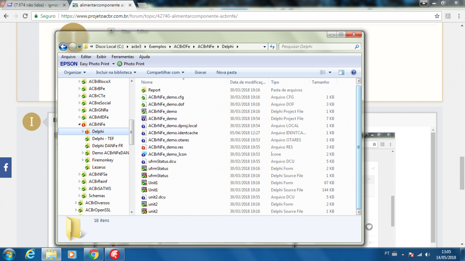Viewport: 465px width, 261px height.
Task: Toggle the preview pane icon
Action: [x=341, y=72]
